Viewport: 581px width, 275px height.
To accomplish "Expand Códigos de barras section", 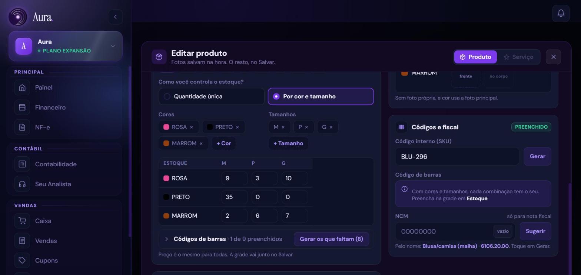I will (x=167, y=239).
